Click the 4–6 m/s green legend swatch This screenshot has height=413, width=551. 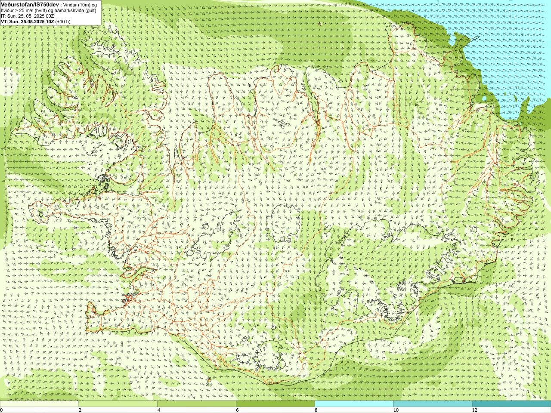click(197, 404)
